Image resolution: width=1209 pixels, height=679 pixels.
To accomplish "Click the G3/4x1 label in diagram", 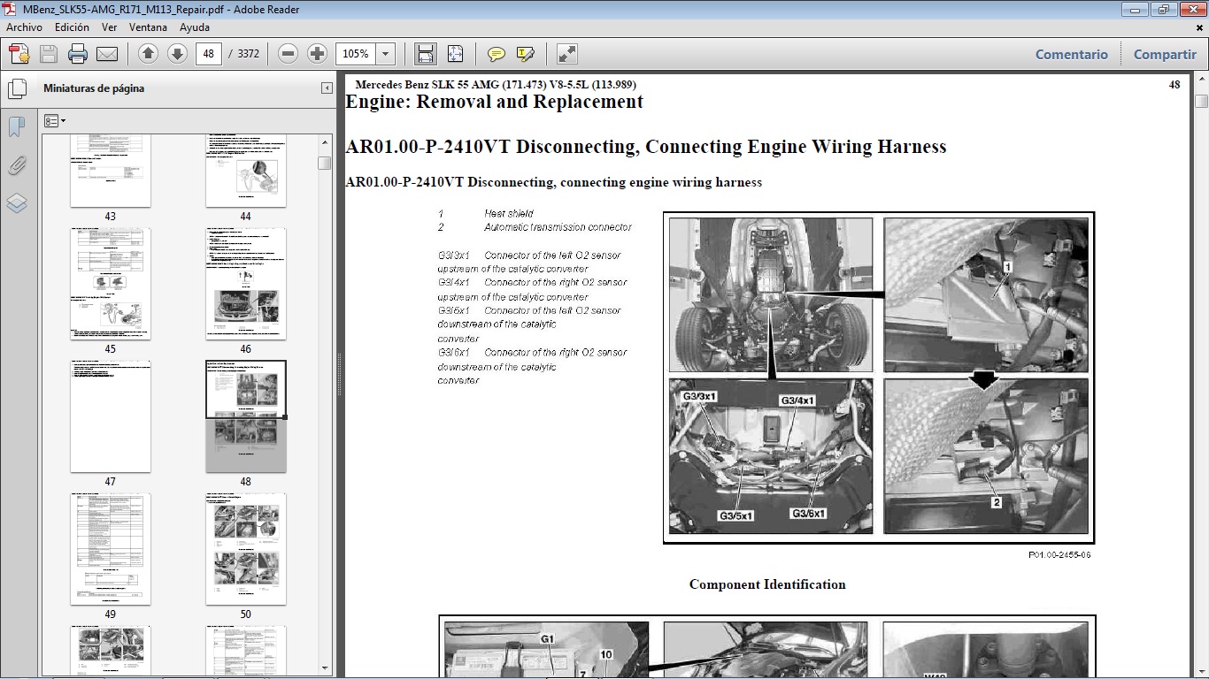I will [797, 401].
